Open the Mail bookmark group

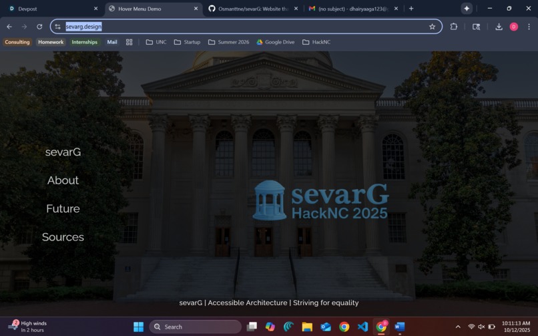[x=112, y=42]
